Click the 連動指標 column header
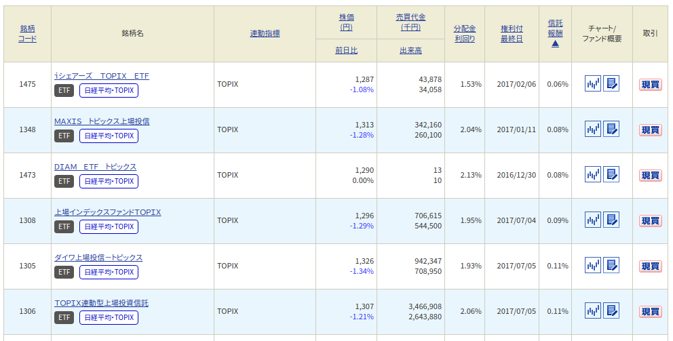 265,33
